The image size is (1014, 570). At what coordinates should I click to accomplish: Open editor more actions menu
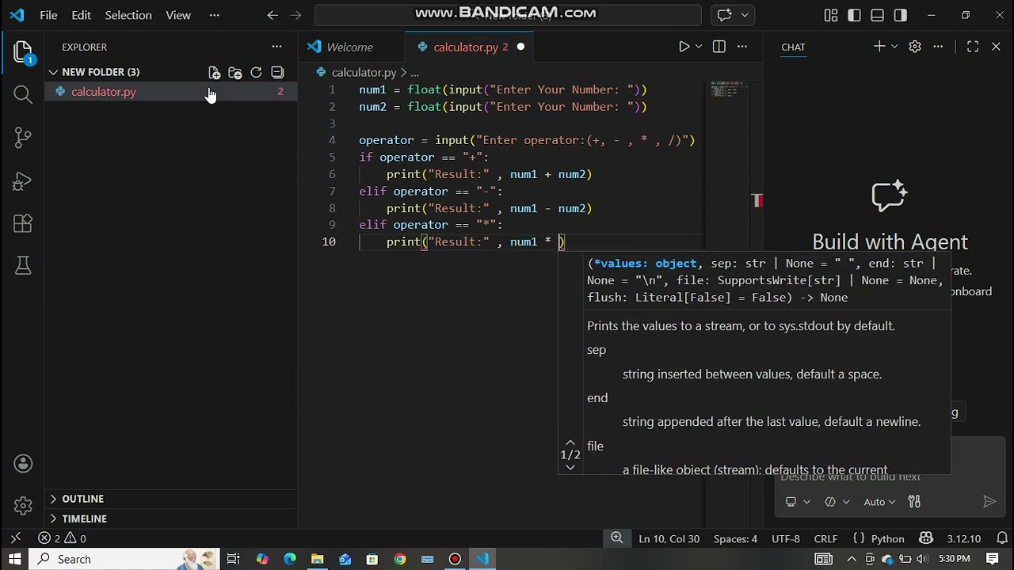pyautogui.click(x=742, y=47)
